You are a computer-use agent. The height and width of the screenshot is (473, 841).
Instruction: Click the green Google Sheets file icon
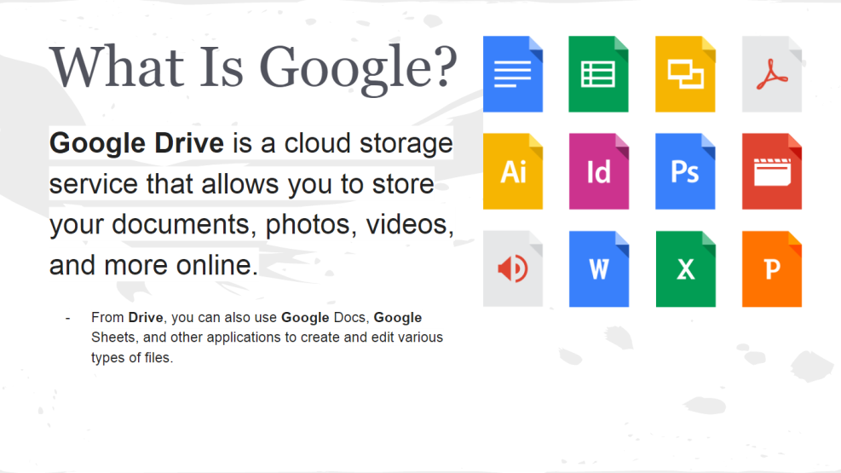coord(598,74)
